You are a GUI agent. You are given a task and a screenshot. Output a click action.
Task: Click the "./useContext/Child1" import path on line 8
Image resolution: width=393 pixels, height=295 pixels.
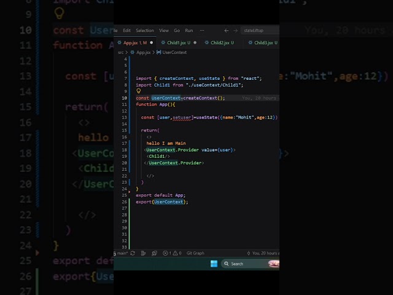pos(214,85)
